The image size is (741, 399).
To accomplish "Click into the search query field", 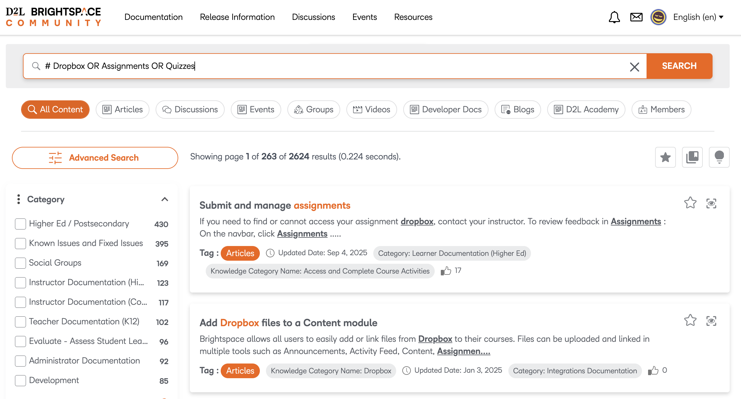I will point(306,66).
